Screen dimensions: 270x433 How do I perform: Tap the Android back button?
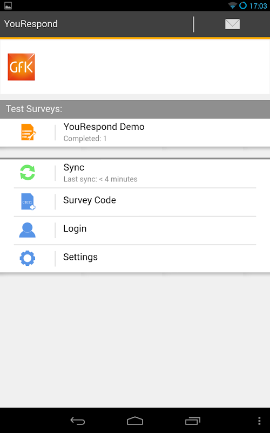tap(77, 421)
